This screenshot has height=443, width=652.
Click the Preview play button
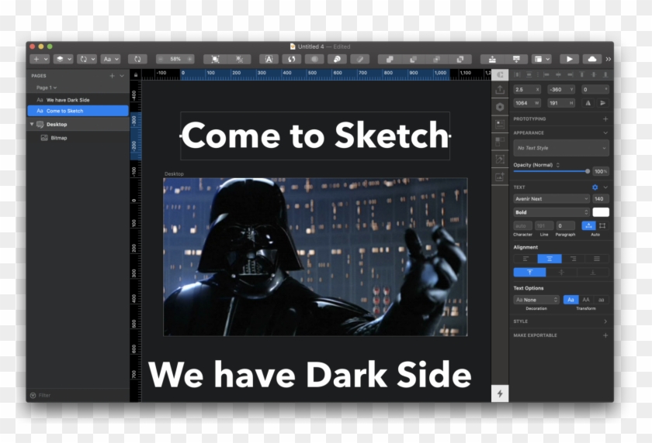[x=570, y=60]
